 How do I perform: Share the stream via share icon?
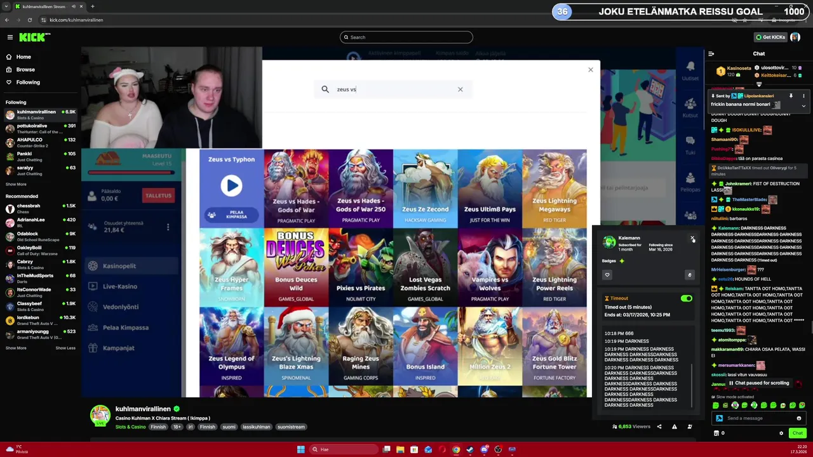pyautogui.click(x=659, y=427)
